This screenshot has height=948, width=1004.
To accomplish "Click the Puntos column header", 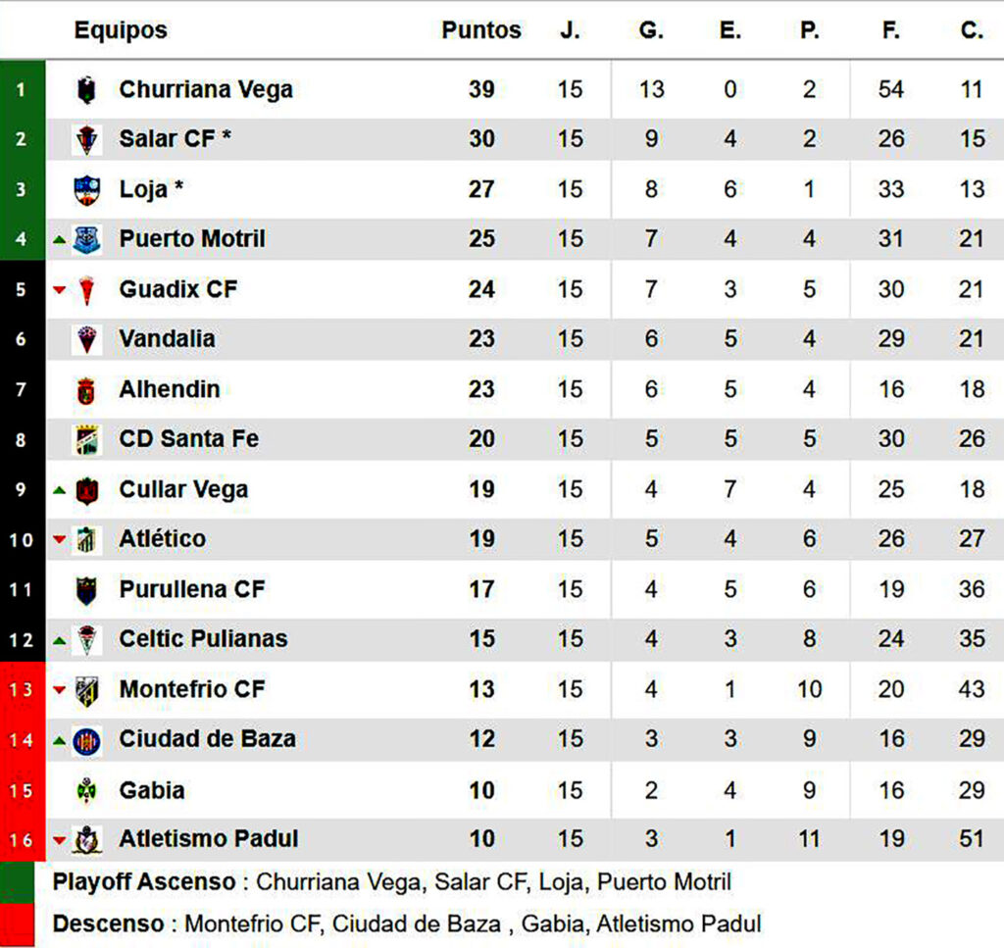I will 480,30.
